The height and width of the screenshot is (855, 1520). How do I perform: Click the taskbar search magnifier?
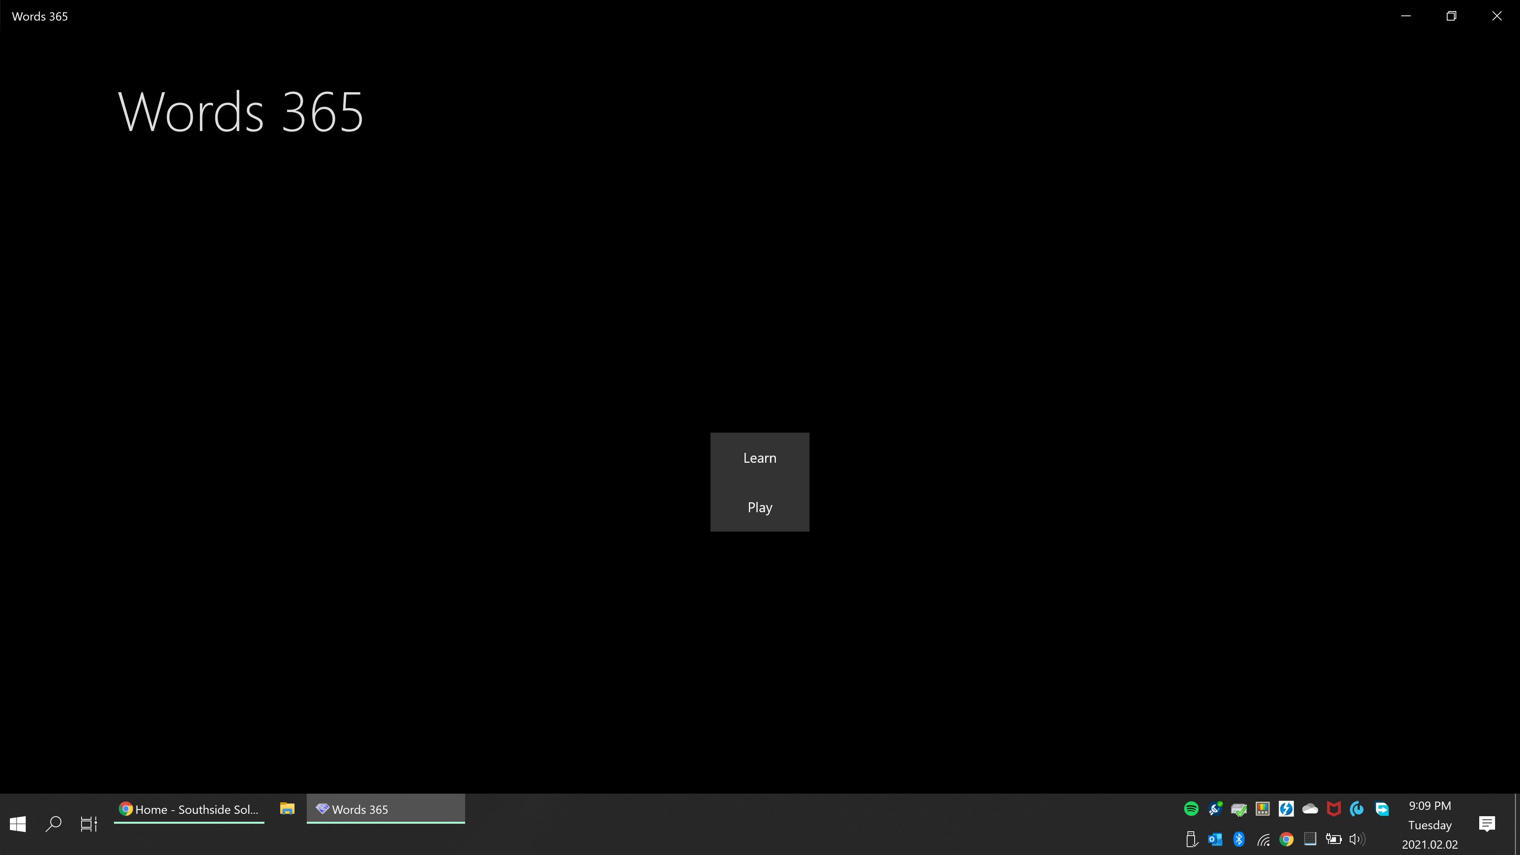coord(54,824)
